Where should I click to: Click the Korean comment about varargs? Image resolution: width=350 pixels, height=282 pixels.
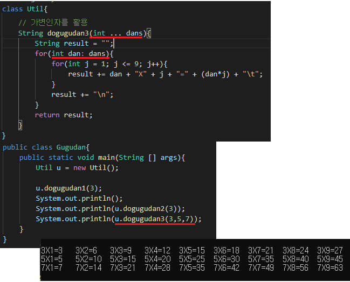point(53,22)
